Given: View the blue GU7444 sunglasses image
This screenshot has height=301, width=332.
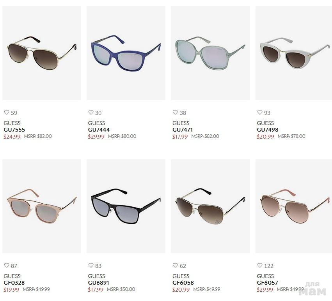Looking at the screenshot, I should tap(126, 53).
